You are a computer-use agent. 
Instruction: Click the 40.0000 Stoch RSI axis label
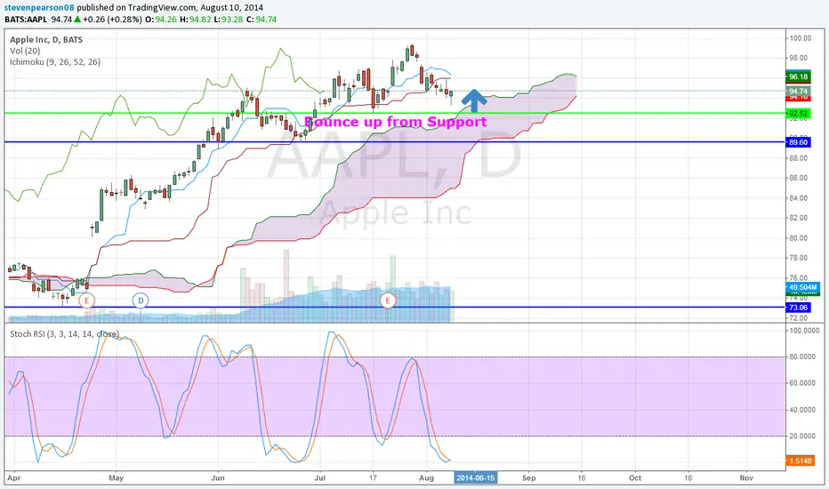point(802,410)
